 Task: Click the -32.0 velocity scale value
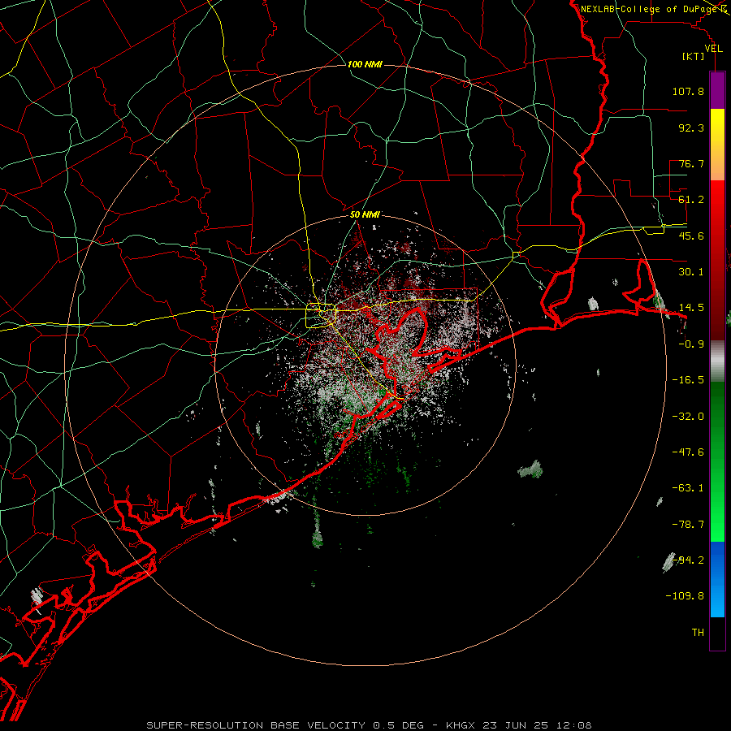[x=688, y=417]
